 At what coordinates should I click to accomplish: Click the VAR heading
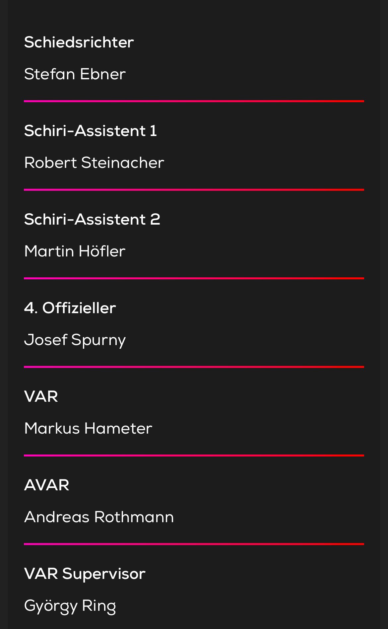tap(41, 396)
